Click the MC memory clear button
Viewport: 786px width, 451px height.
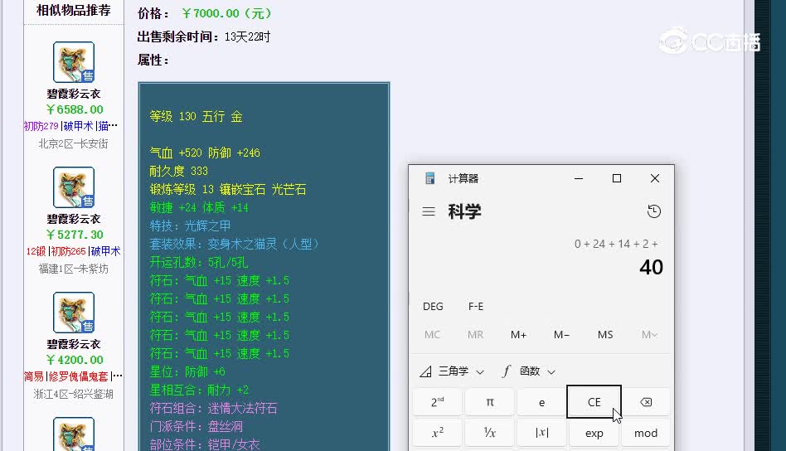click(432, 335)
